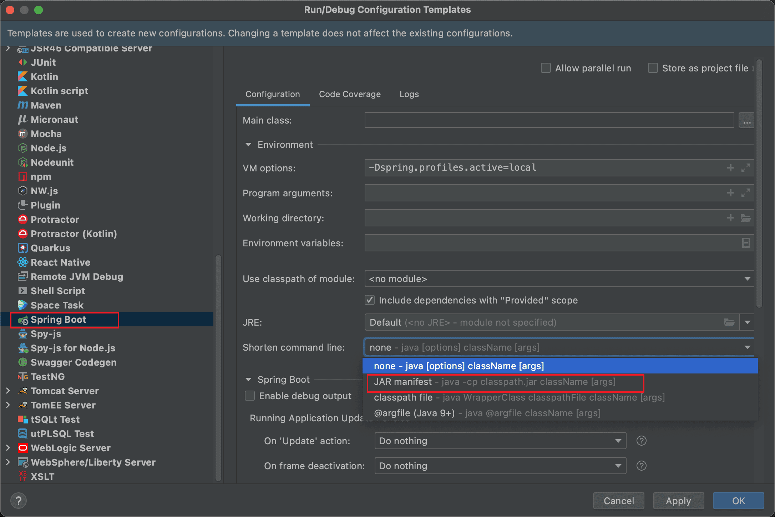Enable Allow parallel run checkbox

546,68
